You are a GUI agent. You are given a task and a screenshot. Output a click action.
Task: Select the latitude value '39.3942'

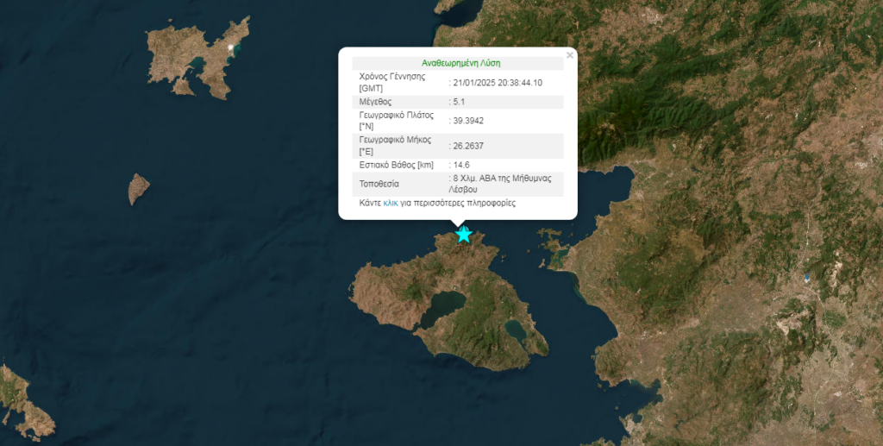coord(468,121)
